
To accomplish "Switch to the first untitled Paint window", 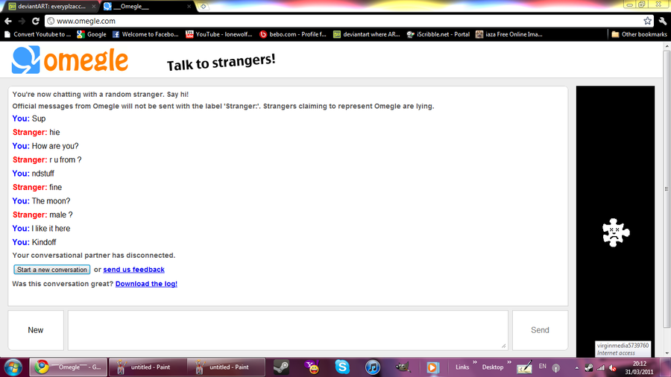I will [x=147, y=367].
